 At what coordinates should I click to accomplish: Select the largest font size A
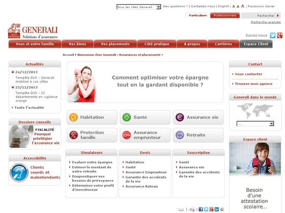pyautogui.click(x=243, y=6)
